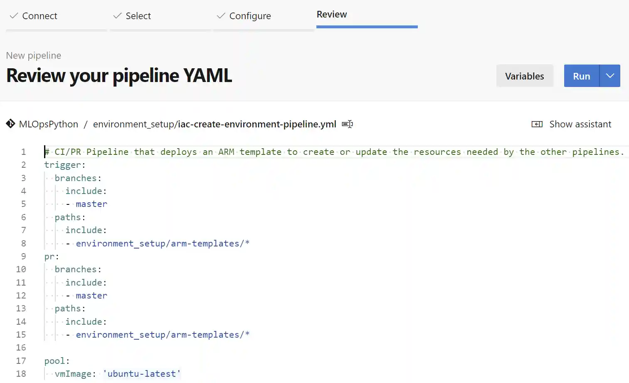Click the Show assistant text label
The image size is (629, 383).
click(x=580, y=124)
